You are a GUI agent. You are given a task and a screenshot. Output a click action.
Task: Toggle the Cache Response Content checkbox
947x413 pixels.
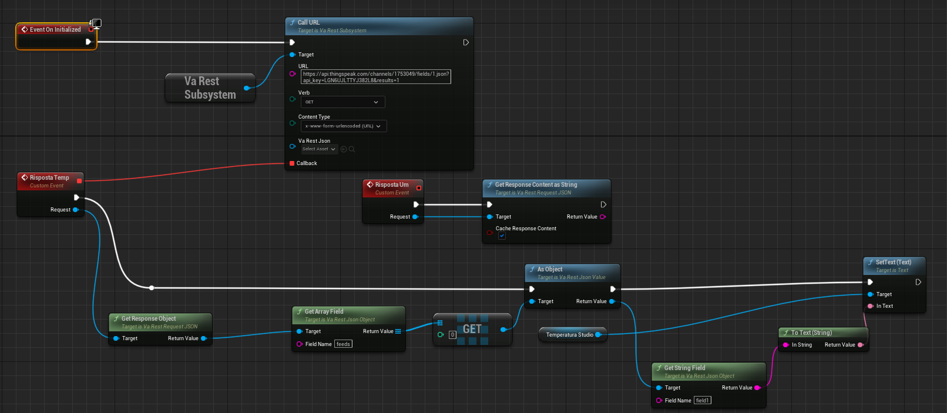502,236
